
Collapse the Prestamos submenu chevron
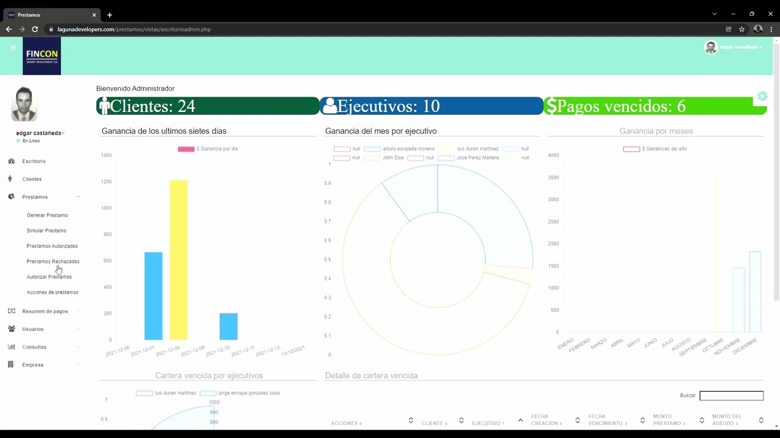pyautogui.click(x=78, y=196)
